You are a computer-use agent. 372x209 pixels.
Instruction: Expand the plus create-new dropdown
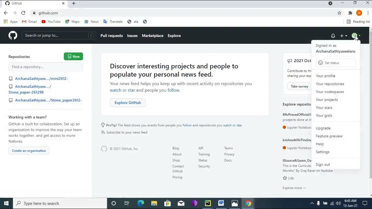(344, 36)
